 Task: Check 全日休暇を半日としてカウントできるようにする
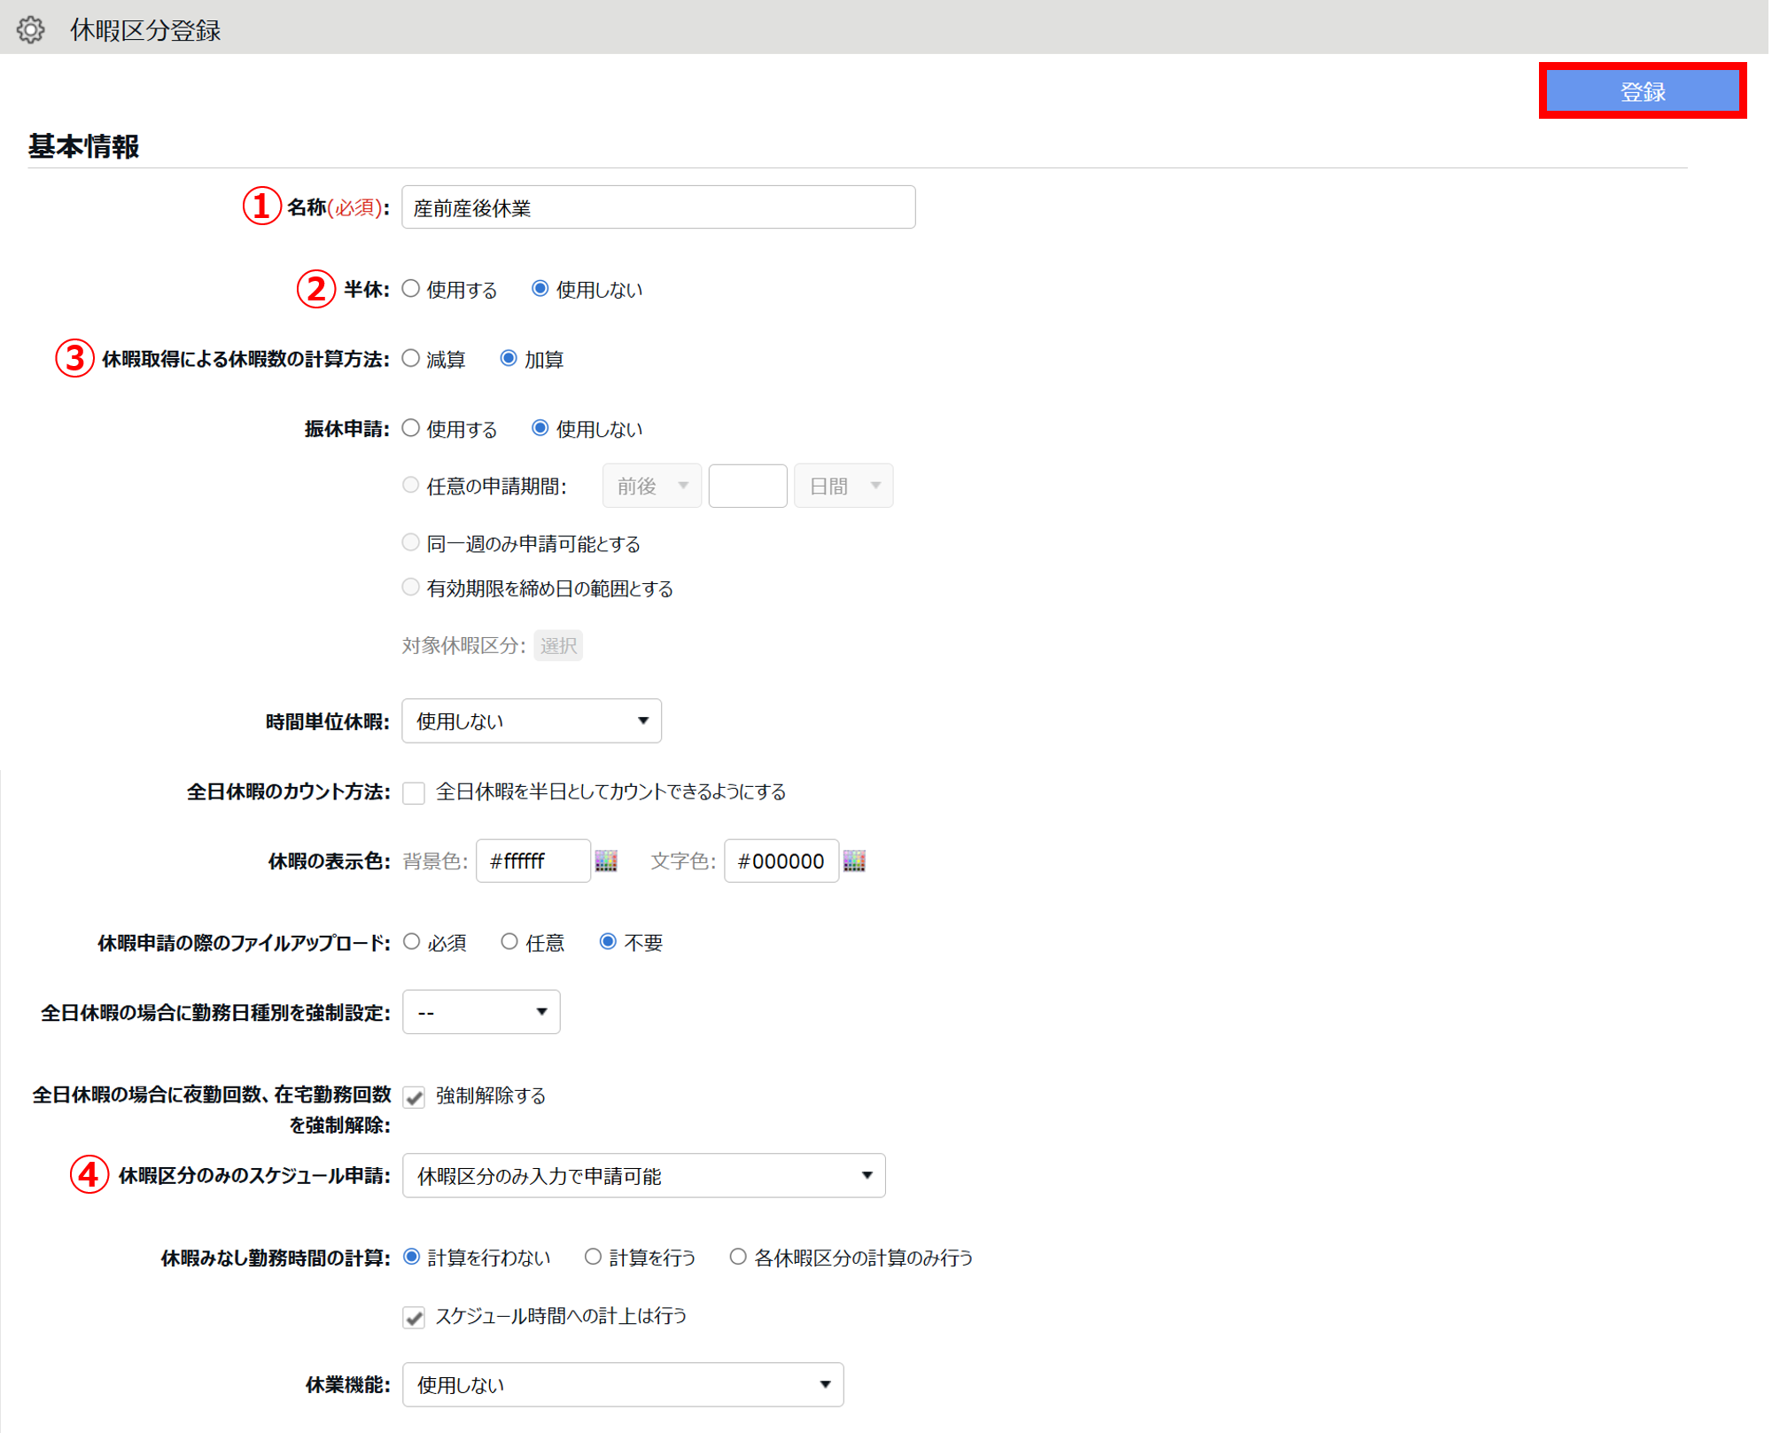tap(414, 792)
